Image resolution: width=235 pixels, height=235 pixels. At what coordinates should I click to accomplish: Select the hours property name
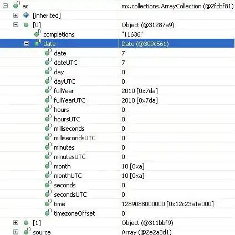click(x=62, y=110)
